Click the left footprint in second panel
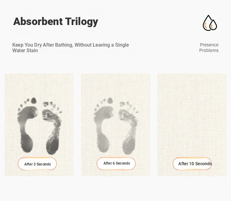This screenshot has height=201, width=231. (104, 125)
